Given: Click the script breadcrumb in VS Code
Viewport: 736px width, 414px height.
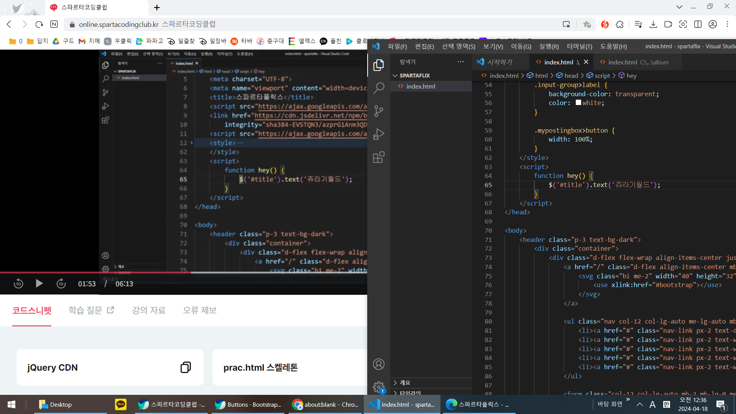Looking at the screenshot, I should point(598,76).
